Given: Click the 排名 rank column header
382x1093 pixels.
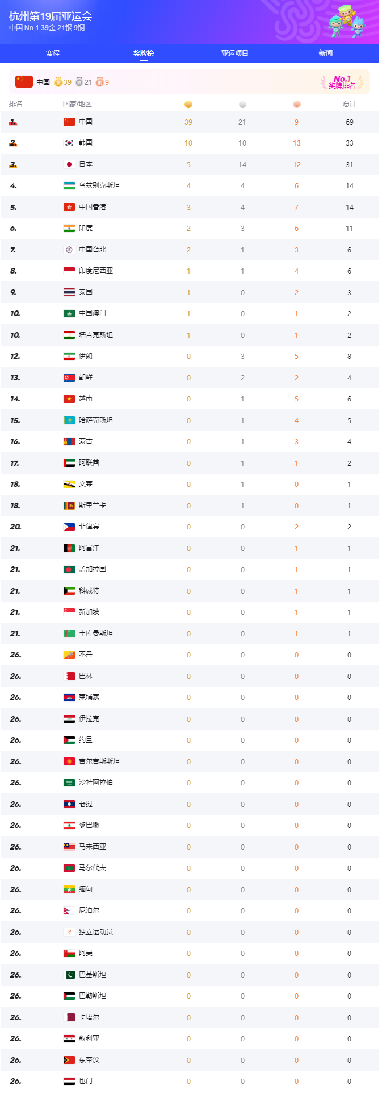Looking at the screenshot, I should tap(16, 104).
